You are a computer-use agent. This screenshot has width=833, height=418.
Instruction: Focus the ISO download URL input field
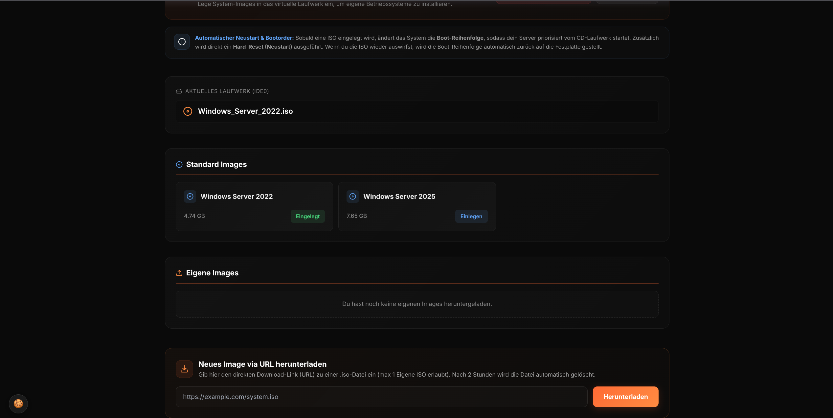(381, 397)
